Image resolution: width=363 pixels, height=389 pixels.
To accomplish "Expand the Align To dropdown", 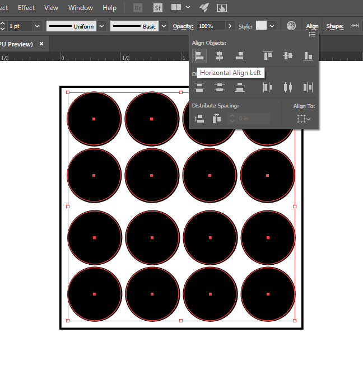I will point(304,119).
